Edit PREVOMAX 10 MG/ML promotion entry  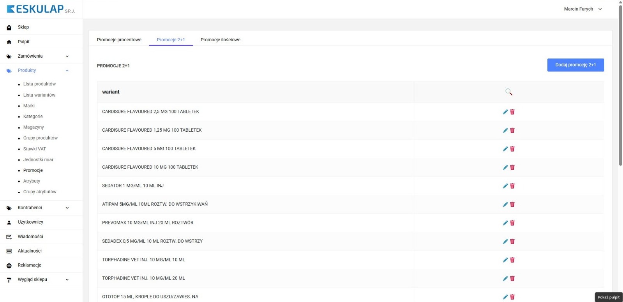tap(505, 223)
